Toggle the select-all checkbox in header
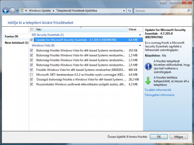The width and height of the screenshot is (194, 145). [32, 29]
